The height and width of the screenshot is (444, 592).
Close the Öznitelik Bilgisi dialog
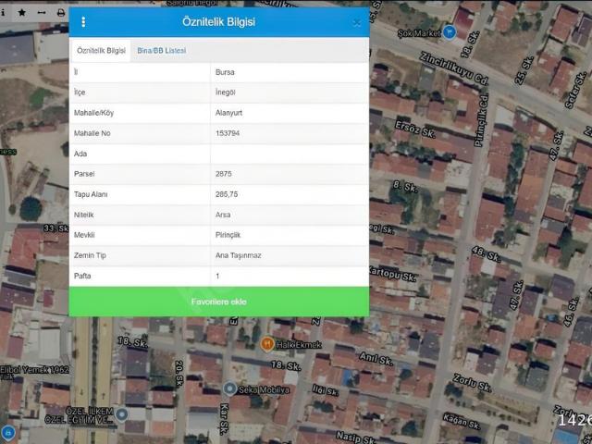click(356, 23)
